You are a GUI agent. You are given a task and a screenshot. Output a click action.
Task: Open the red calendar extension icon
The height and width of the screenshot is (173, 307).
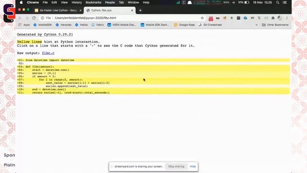(x=211, y=18)
